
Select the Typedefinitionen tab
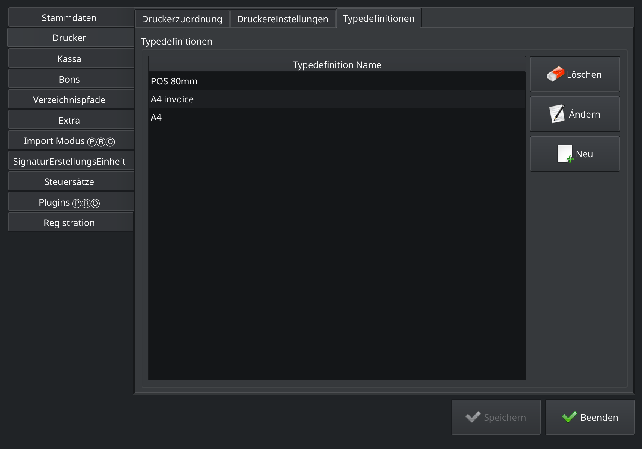point(379,18)
